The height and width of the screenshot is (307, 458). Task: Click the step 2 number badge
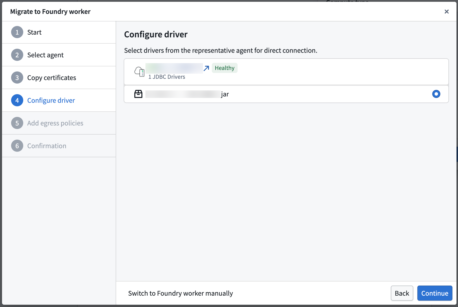(x=17, y=55)
